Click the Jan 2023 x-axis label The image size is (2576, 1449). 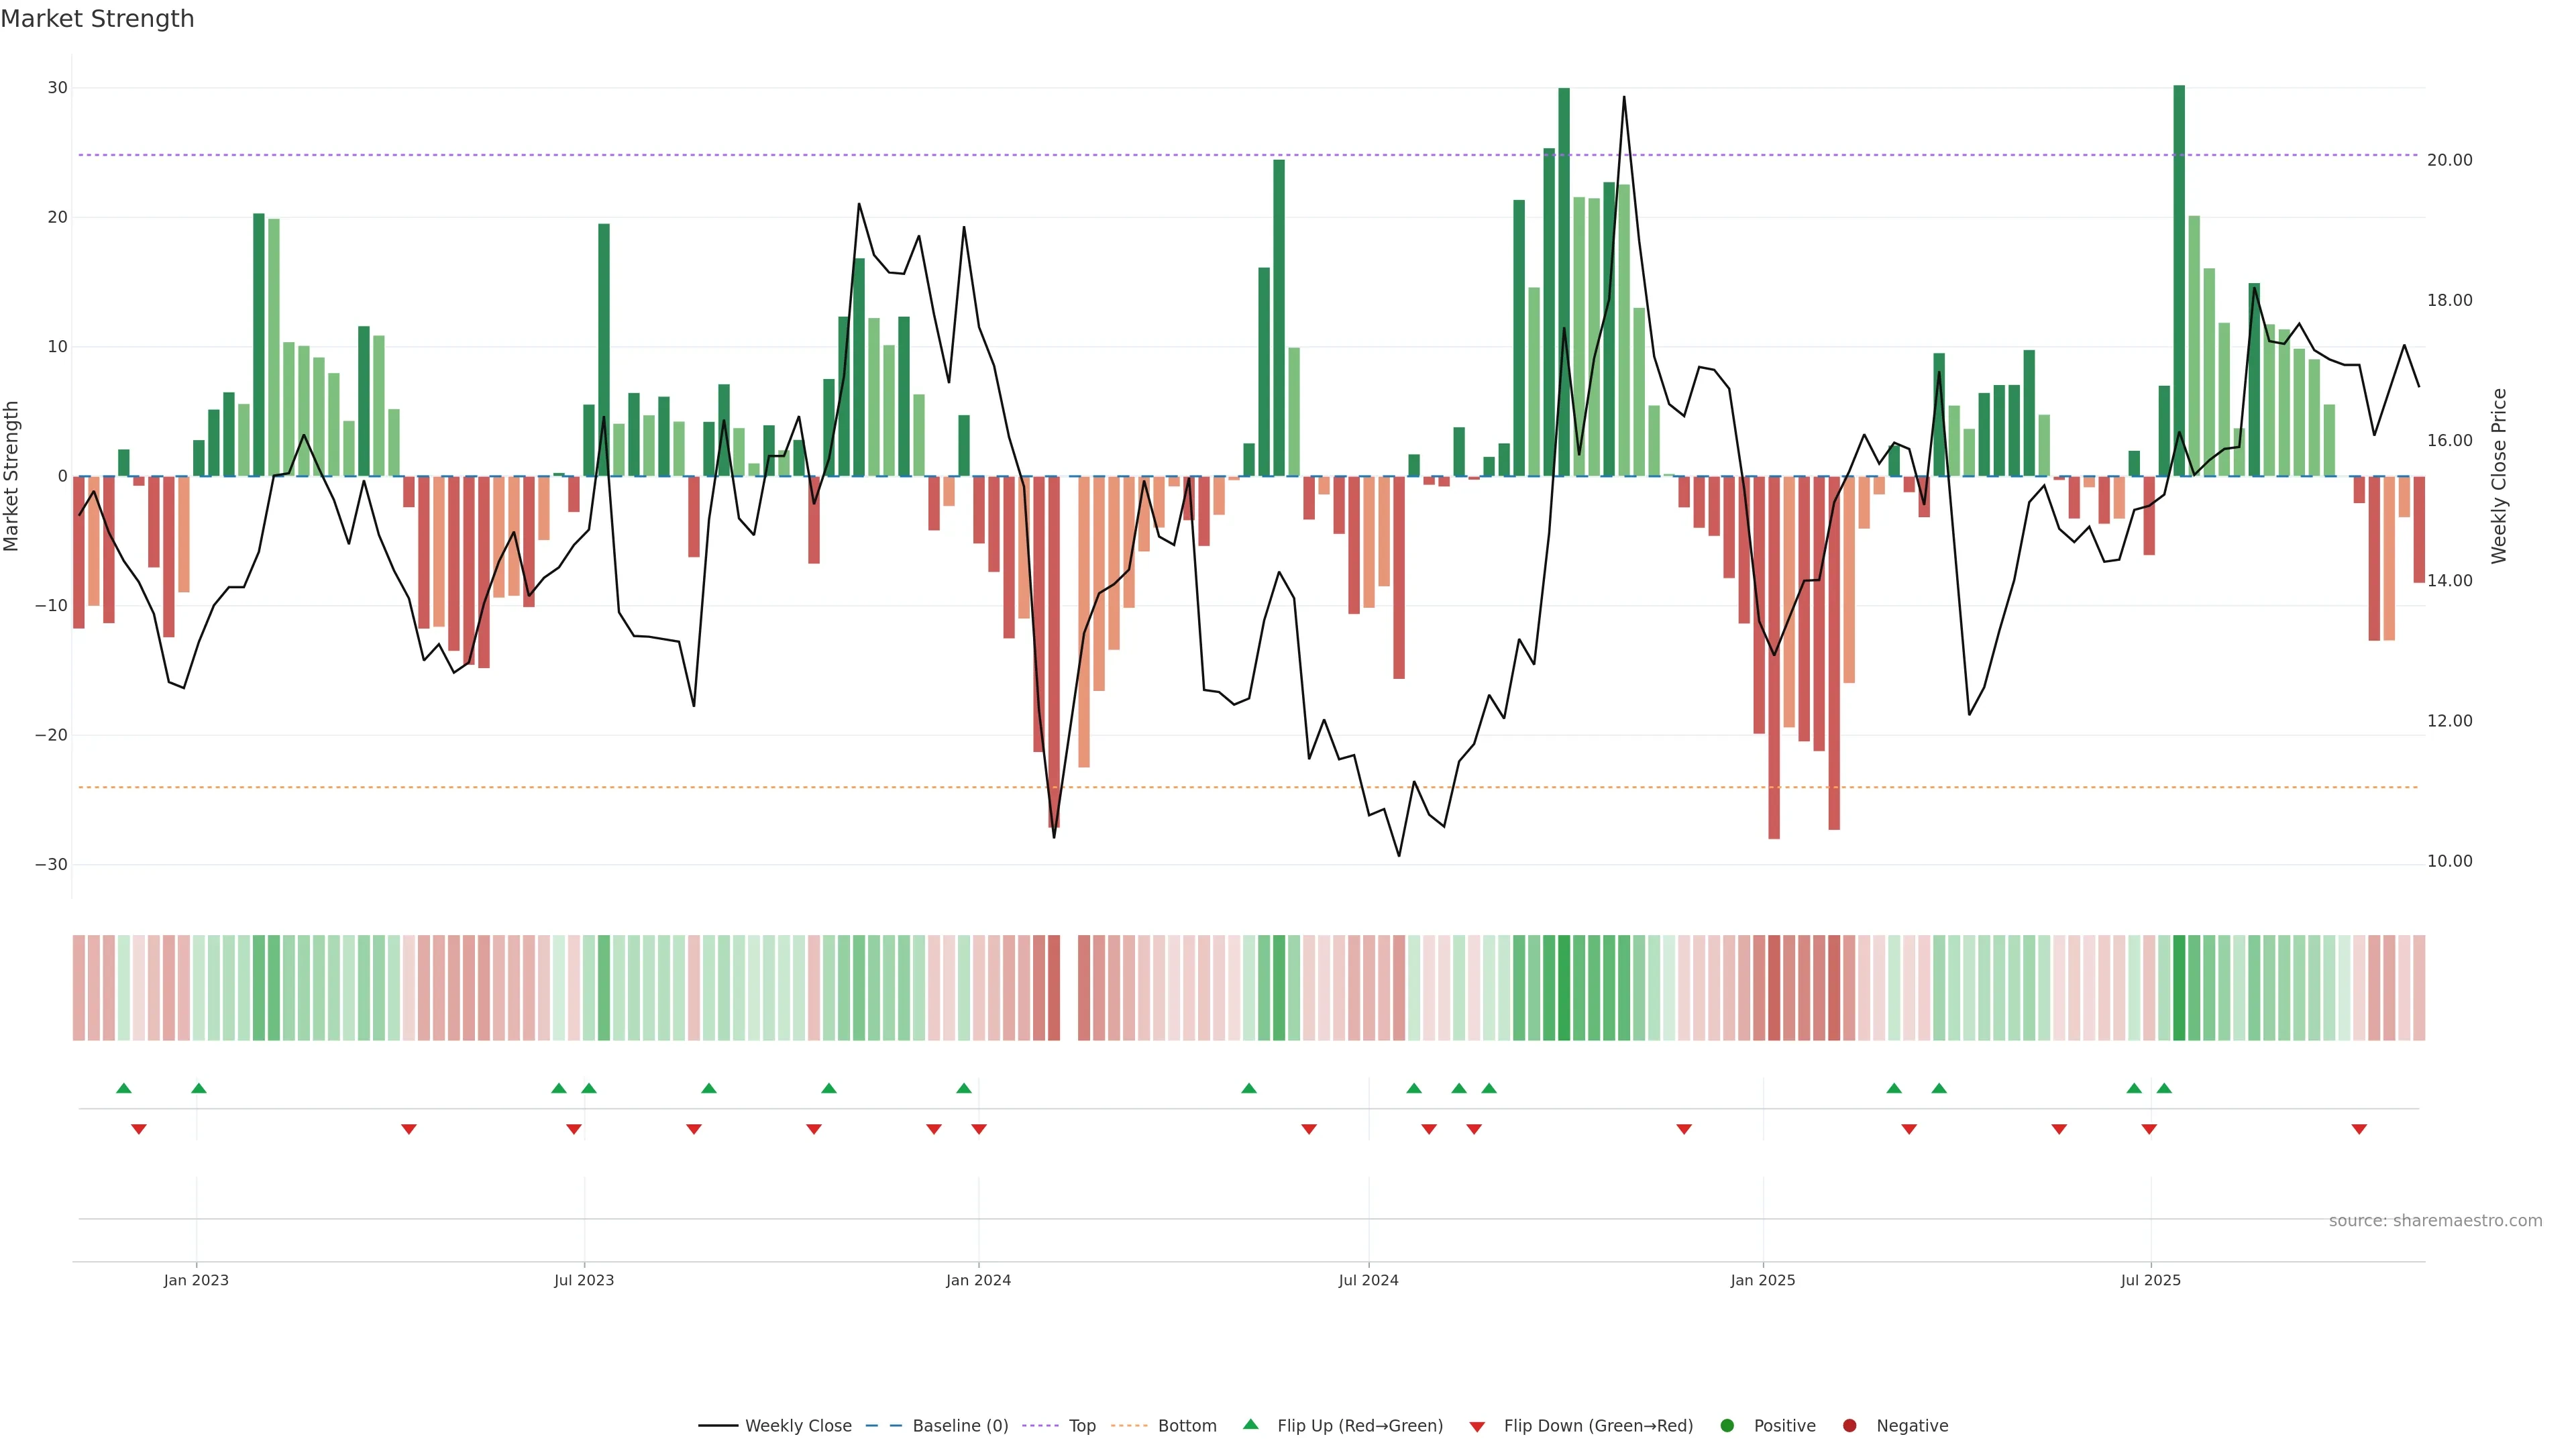pos(196,1280)
